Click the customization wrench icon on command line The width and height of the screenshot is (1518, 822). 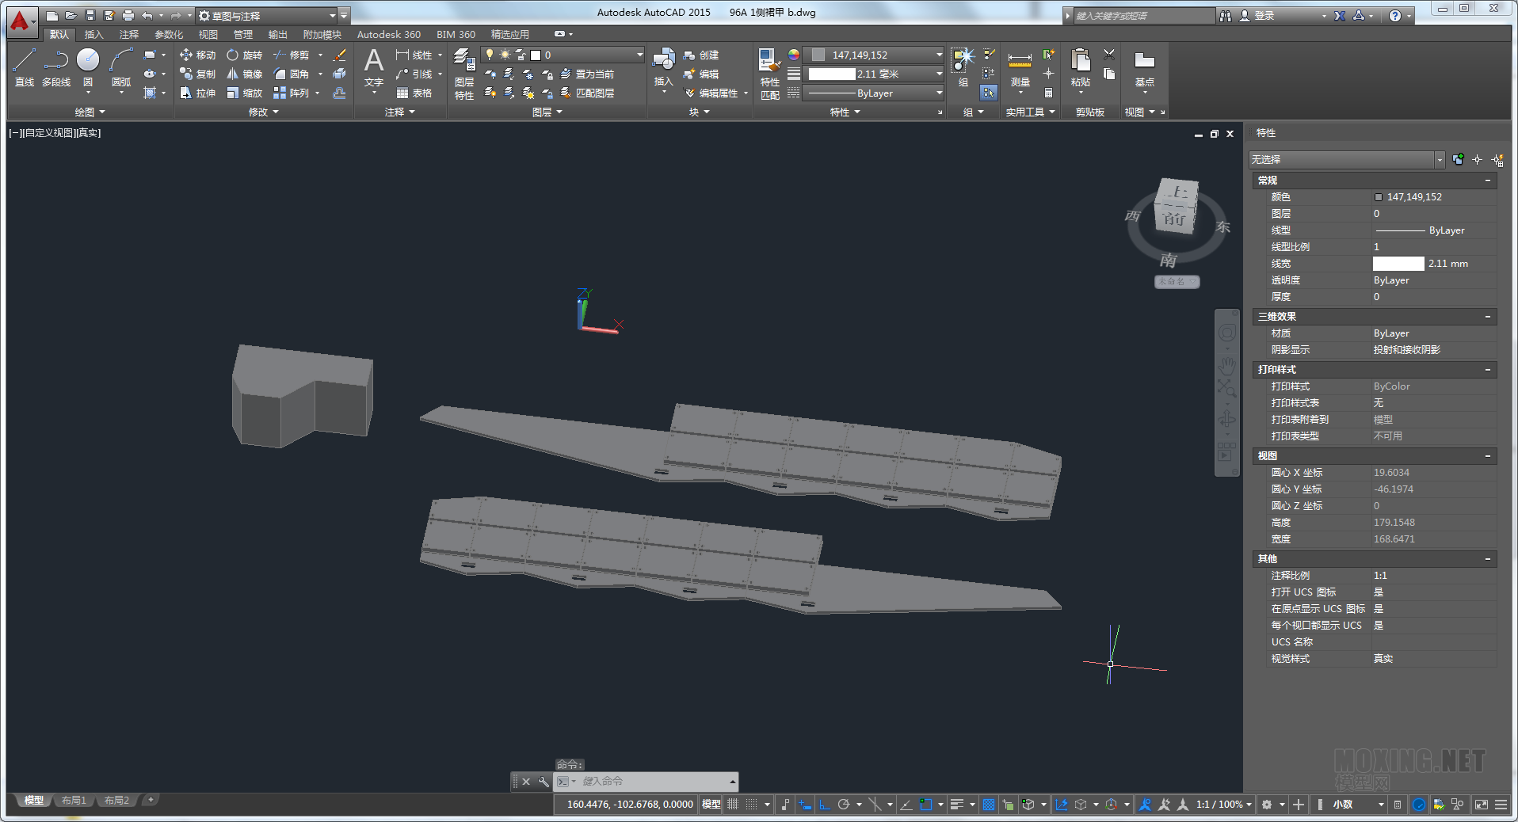(x=544, y=782)
